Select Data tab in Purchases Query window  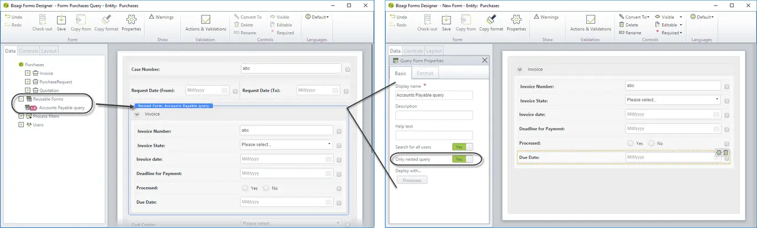tap(10, 51)
